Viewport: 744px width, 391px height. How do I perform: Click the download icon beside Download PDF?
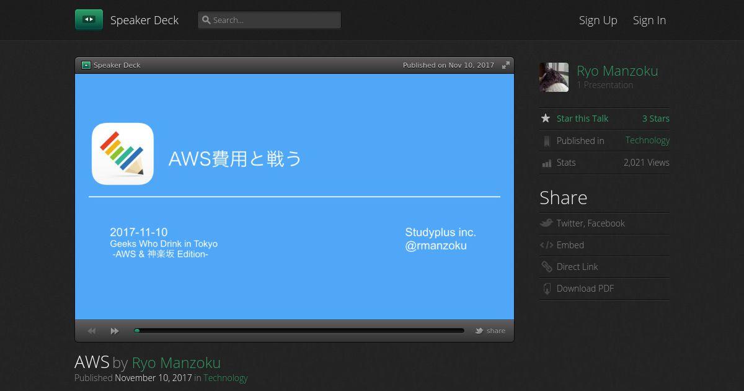coord(546,289)
